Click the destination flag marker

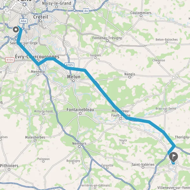(174, 157)
